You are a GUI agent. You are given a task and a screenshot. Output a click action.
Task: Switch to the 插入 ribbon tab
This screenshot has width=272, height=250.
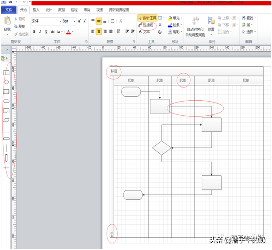pos(36,10)
